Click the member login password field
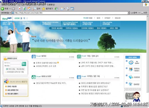Image resolution: width=149 pixels, height=108 pixels. 15,66
